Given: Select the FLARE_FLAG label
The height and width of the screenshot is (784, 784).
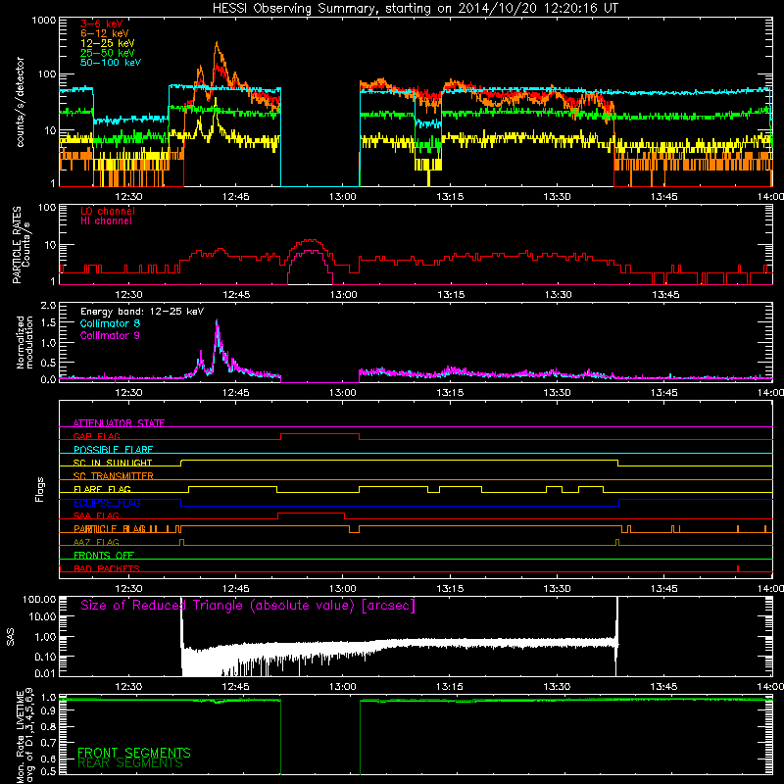Looking at the screenshot, I should [x=102, y=489].
